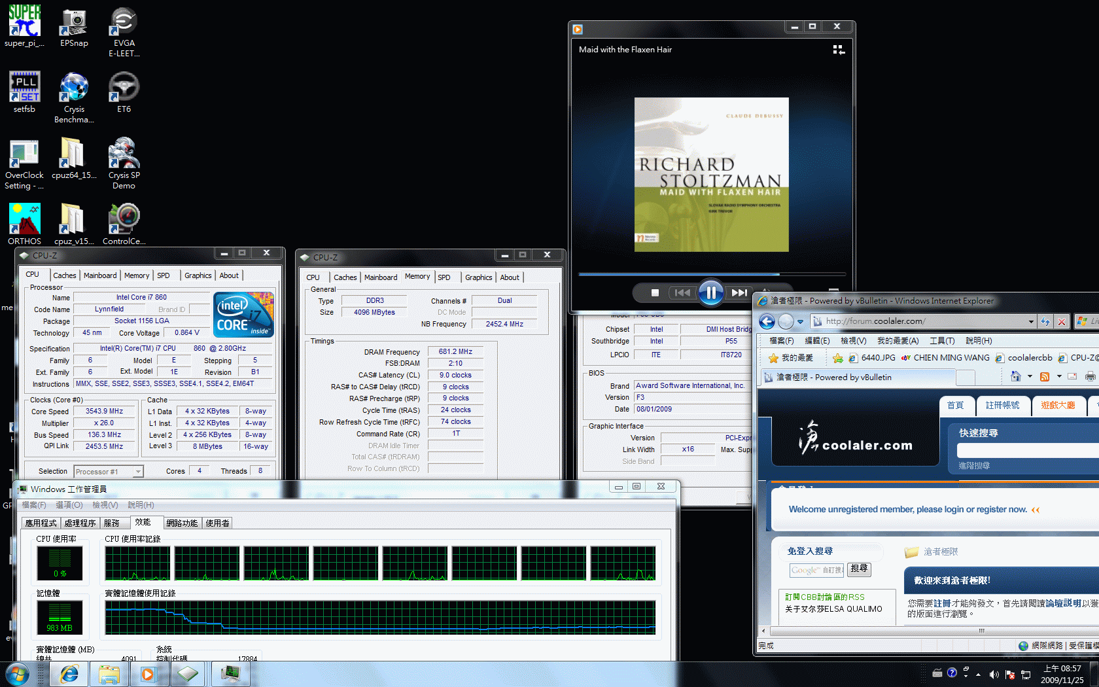Image resolution: width=1099 pixels, height=687 pixels.
Task: Open coolalercbb favorites bar link
Action: click(1024, 358)
